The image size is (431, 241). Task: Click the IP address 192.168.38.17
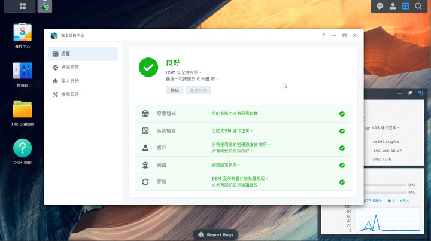387,151
